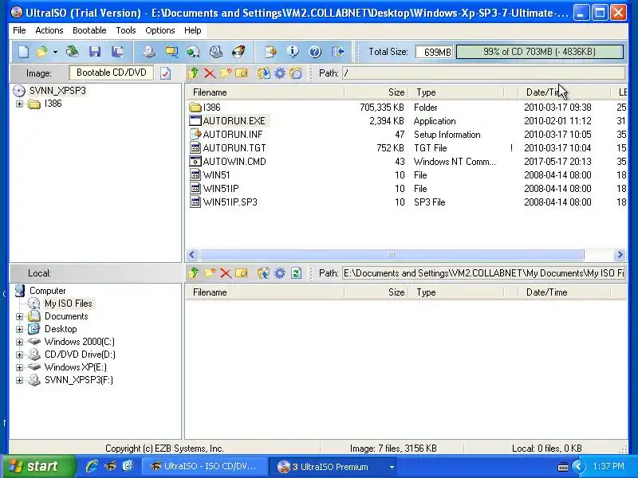The height and width of the screenshot is (478, 638).
Task: Expand the Windows 2000(C:) drive node
Action: pyautogui.click(x=19, y=342)
